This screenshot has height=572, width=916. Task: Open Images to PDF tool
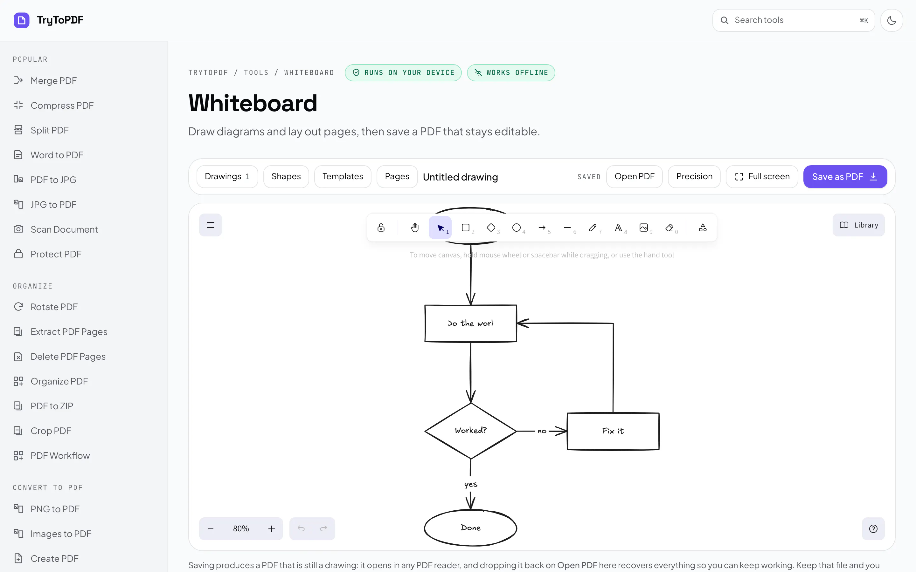coord(83,534)
